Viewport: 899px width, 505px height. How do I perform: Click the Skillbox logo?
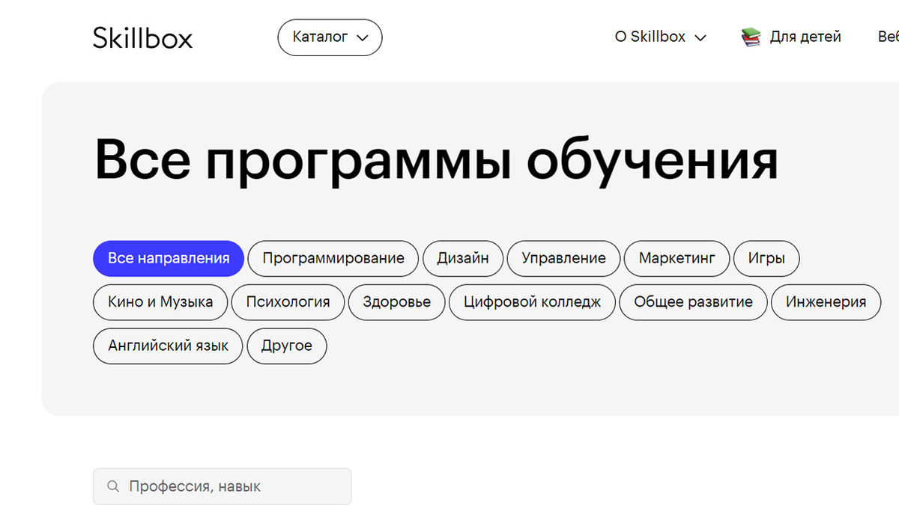coord(142,37)
